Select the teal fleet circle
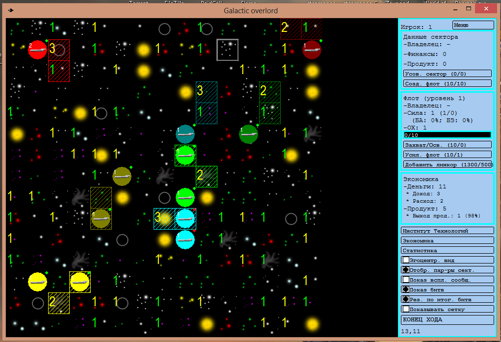 tap(185, 134)
